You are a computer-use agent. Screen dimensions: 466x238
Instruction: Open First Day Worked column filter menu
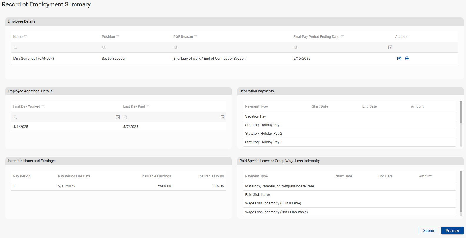pos(43,106)
